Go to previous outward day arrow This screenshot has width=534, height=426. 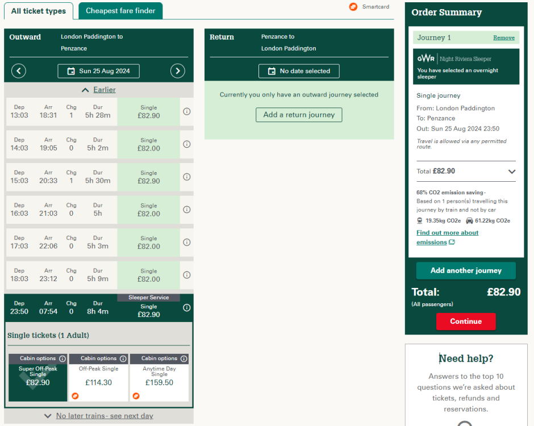(19, 71)
